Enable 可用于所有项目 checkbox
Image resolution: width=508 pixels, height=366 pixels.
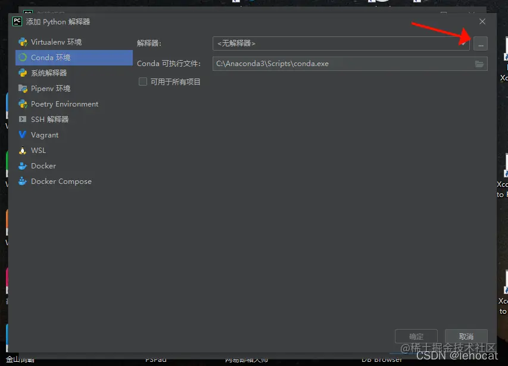point(143,82)
